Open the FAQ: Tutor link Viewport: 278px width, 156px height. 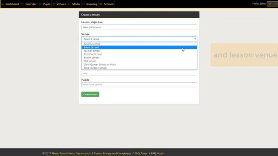(x=141, y=153)
